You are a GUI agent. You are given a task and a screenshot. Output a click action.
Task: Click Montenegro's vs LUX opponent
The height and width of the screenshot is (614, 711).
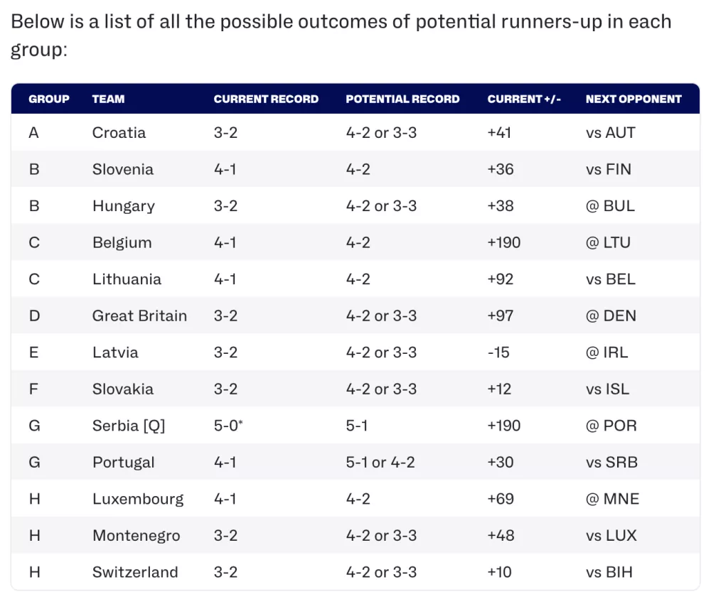point(611,536)
